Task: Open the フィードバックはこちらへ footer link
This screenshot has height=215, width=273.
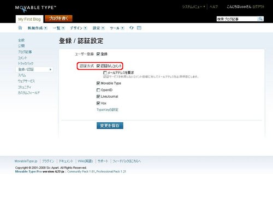Action: pyautogui.click(x=127, y=161)
